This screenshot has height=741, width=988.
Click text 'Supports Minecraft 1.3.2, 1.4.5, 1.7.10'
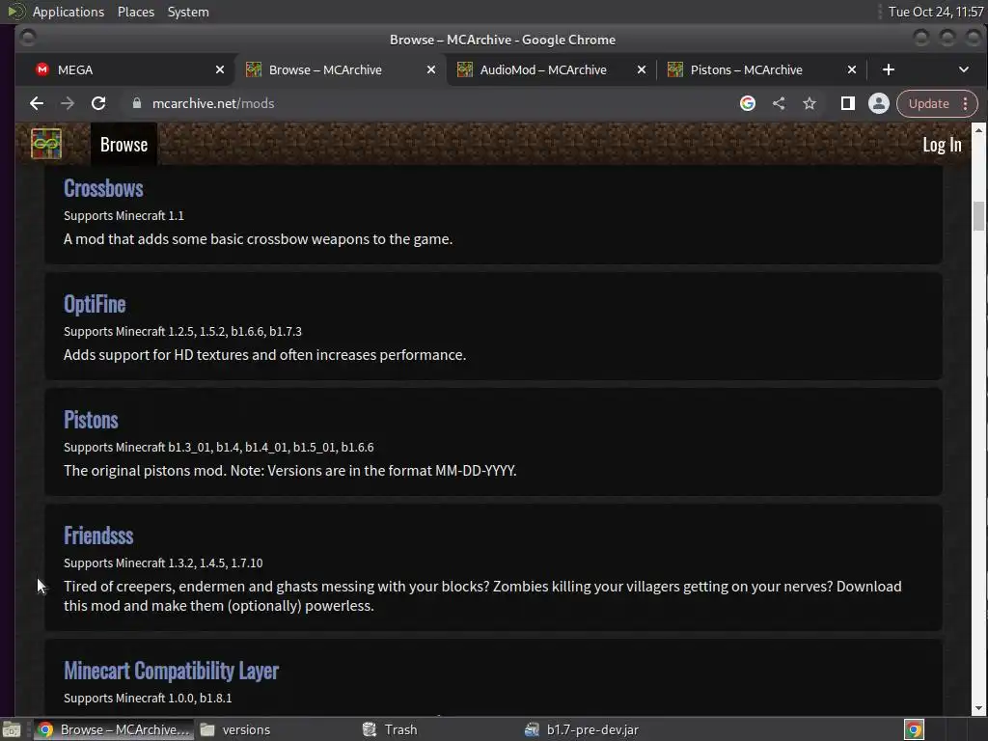[x=163, y=563]
